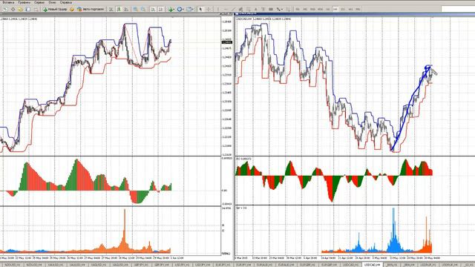Select the trendline drawing tool
Viewport: 475px width, 267px height.
[x=234, y=10]
